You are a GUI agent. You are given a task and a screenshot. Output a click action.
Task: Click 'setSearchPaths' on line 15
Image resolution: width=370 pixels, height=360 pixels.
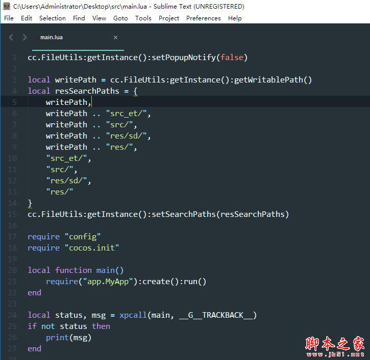pyautogui.click(x=184, y=214)
